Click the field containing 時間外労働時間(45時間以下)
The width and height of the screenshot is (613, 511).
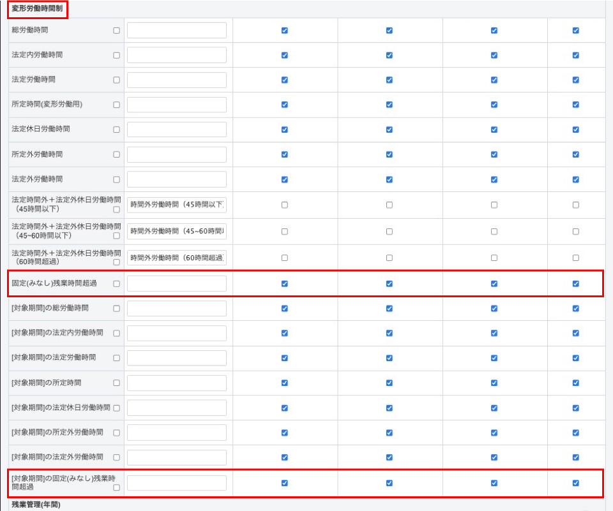click(177, 205)
